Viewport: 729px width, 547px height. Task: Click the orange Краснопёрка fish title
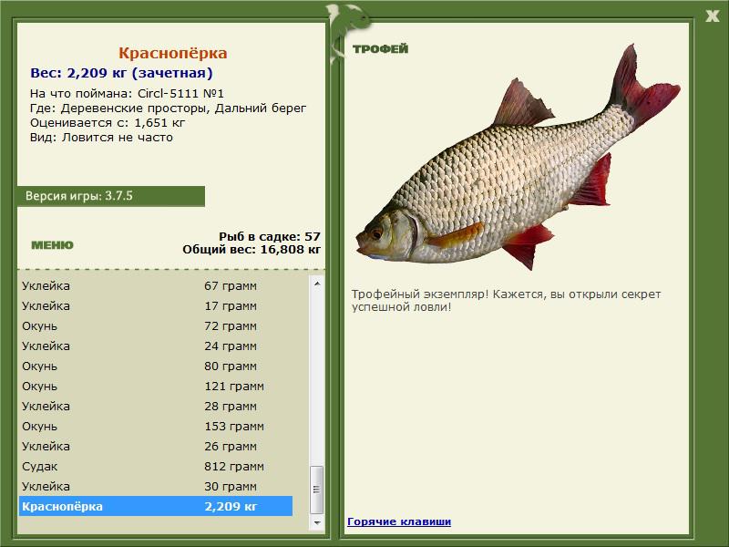(x=172, y=53)
